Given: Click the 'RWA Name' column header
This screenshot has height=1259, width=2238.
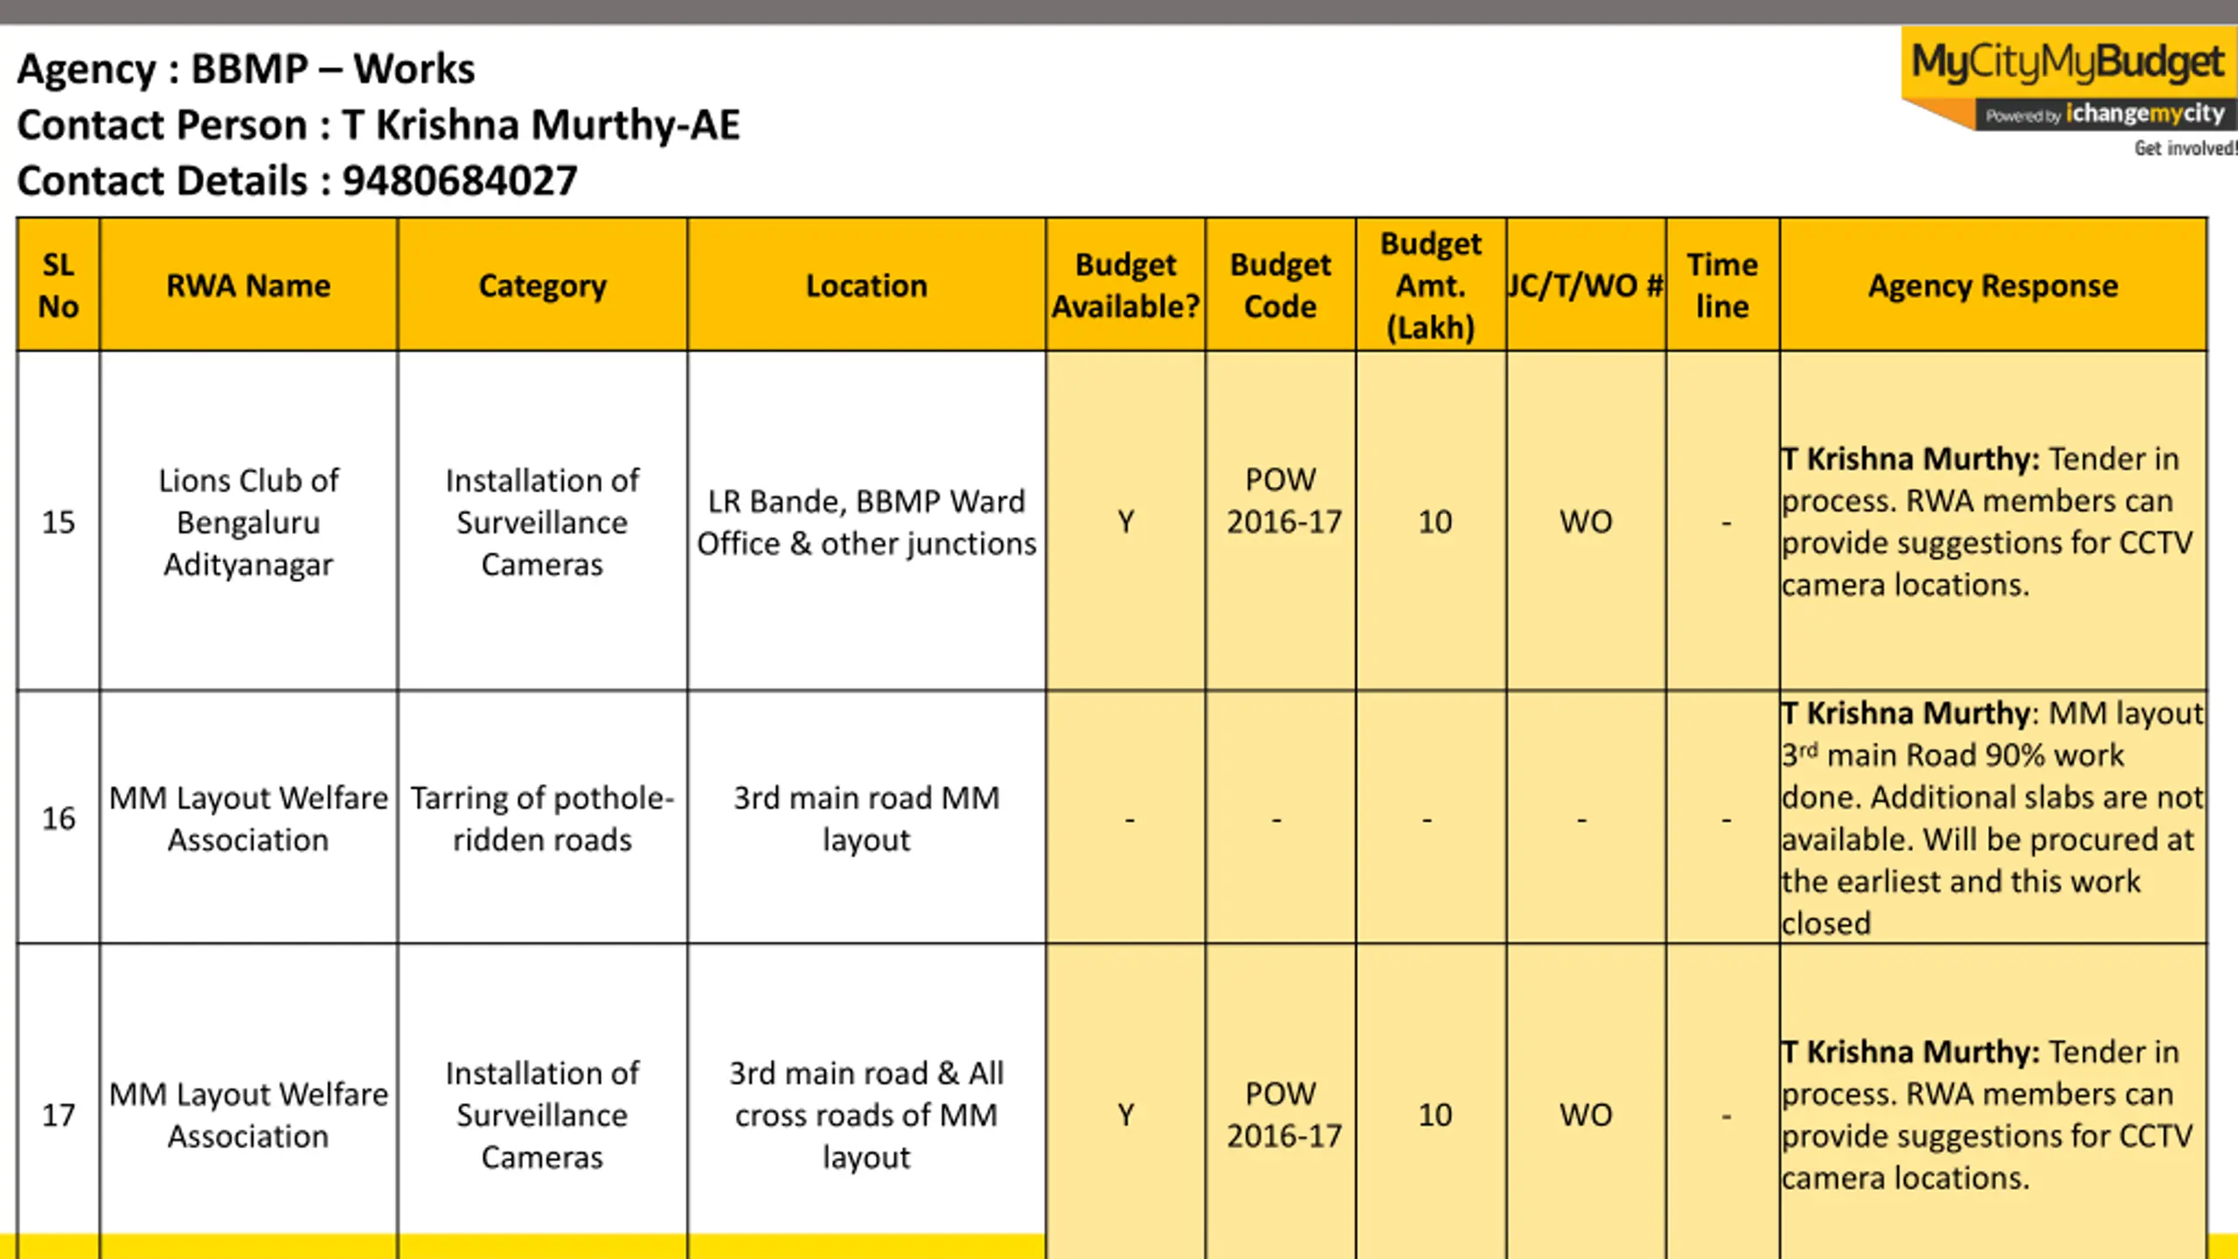Looking at the screenshot, I should click(x=248, y=285).
